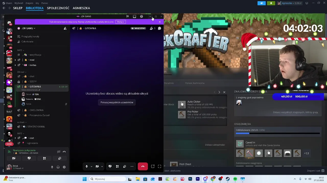Open Photoshop from the taskbar
This screenshot has height=183, width=327.
pyautogui.click(x=190, y=179)
